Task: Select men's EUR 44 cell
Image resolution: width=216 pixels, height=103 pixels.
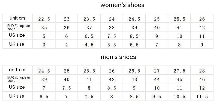Action: pos(157,79)
